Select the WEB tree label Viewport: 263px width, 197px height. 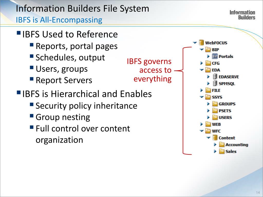point(216,124)
